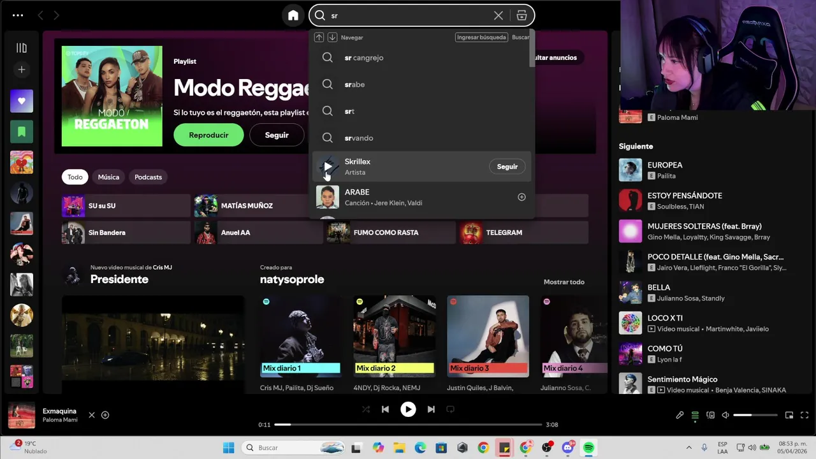Open Connect to a device
The image size is (816, 459).
(710, 415)
